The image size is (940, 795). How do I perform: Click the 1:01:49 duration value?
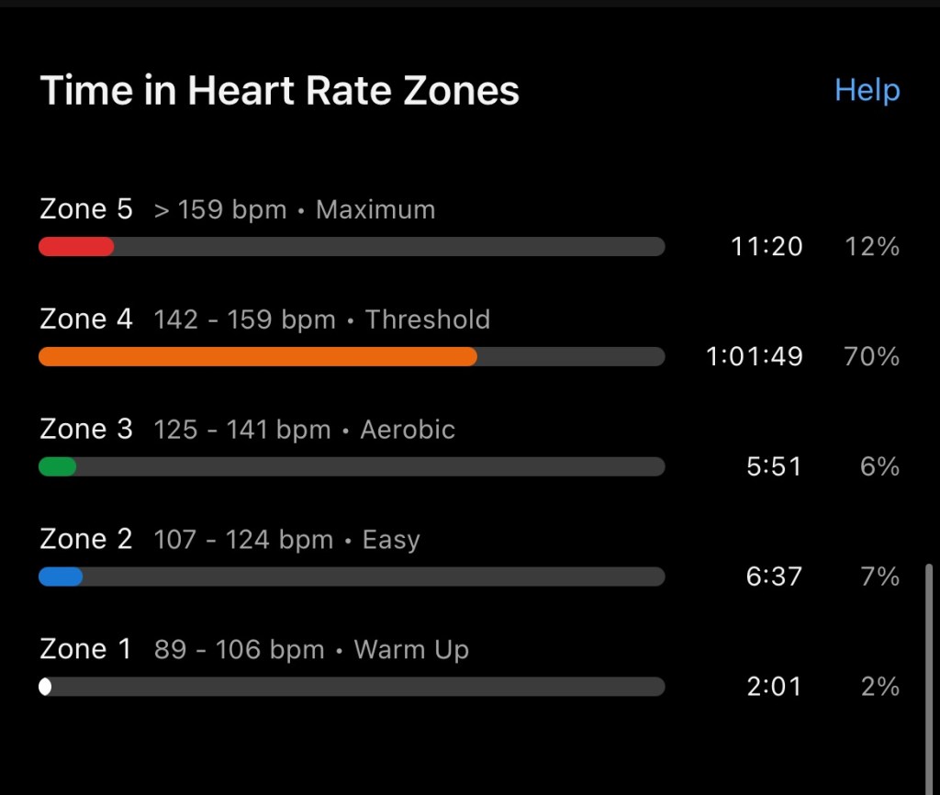754,356
